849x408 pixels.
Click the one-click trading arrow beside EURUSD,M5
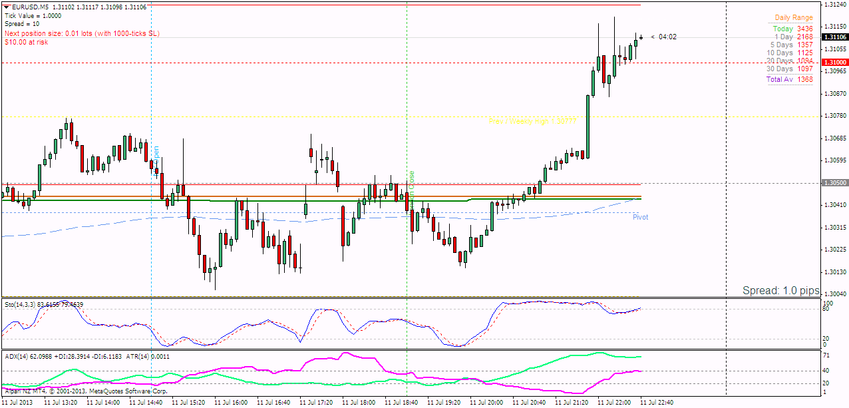point(7,7)
